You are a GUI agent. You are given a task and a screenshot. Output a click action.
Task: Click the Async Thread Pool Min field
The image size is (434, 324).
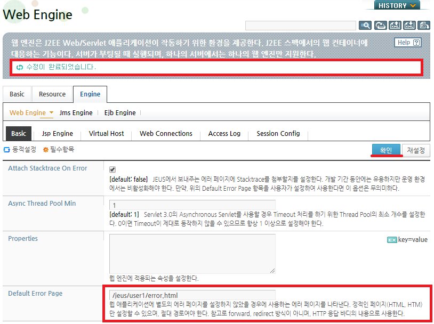coord(192,205)
